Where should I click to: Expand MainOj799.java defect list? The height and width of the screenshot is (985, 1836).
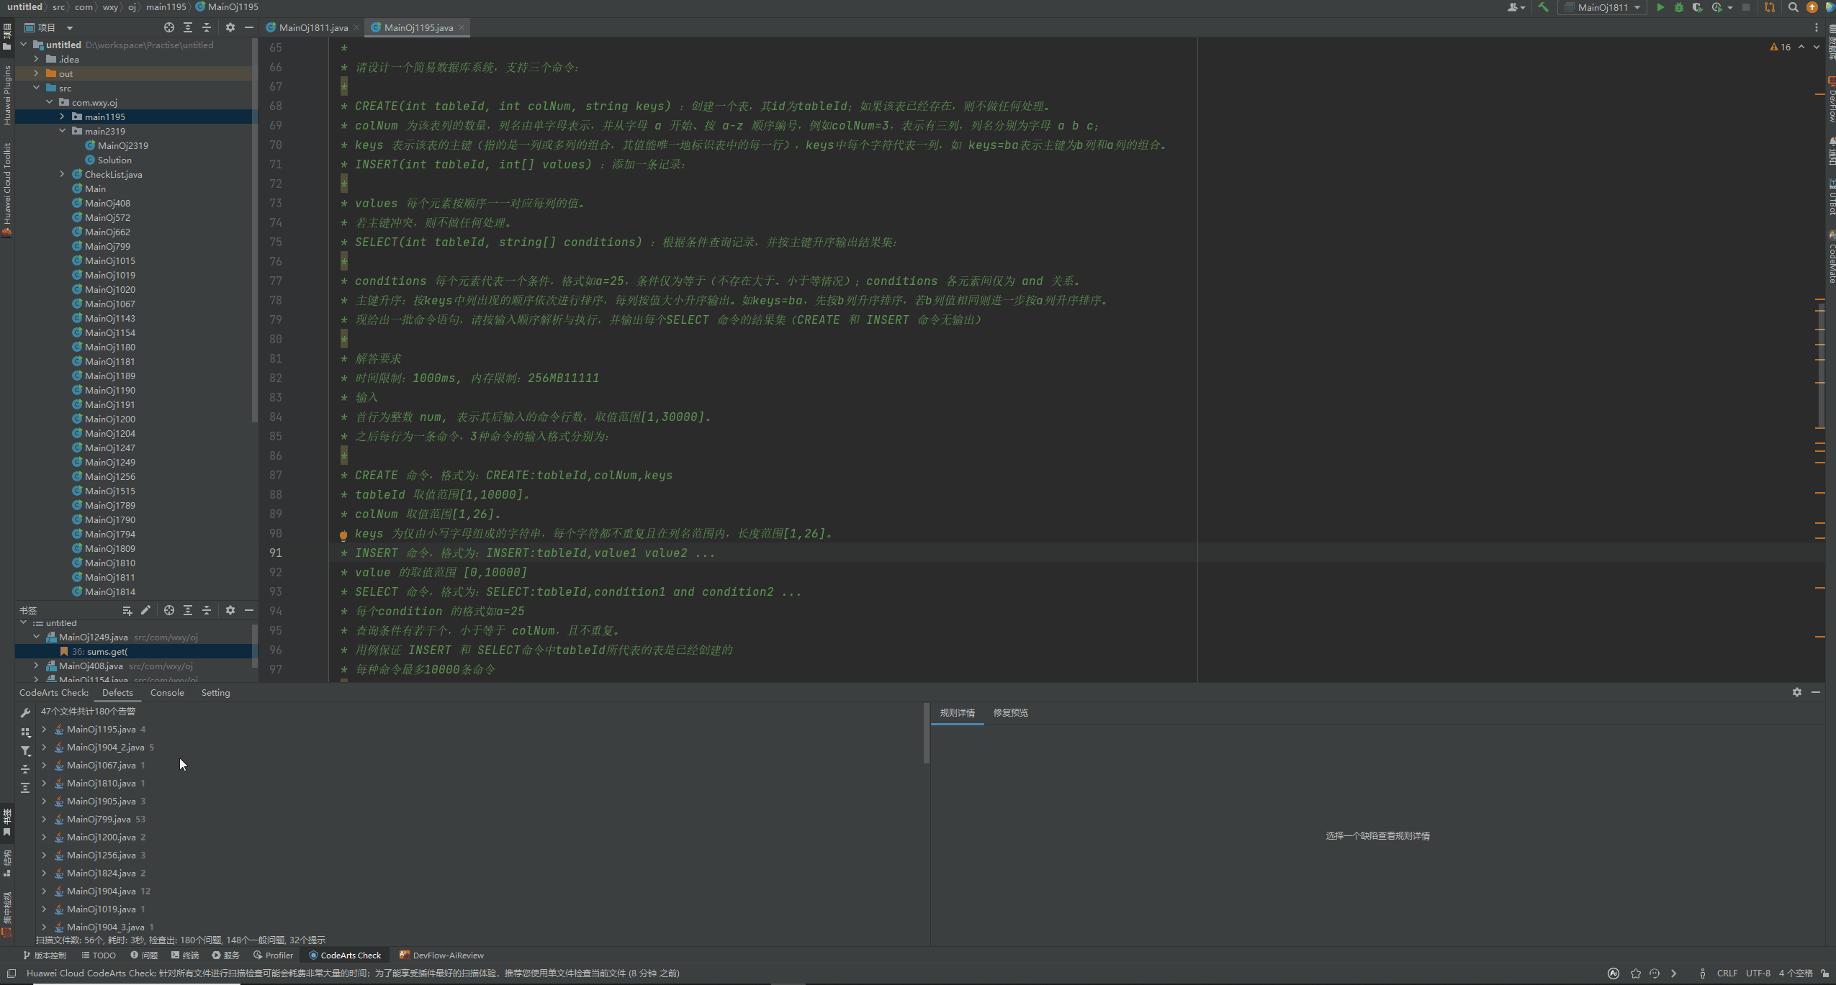pyautogui.click(x=44, y=819)
